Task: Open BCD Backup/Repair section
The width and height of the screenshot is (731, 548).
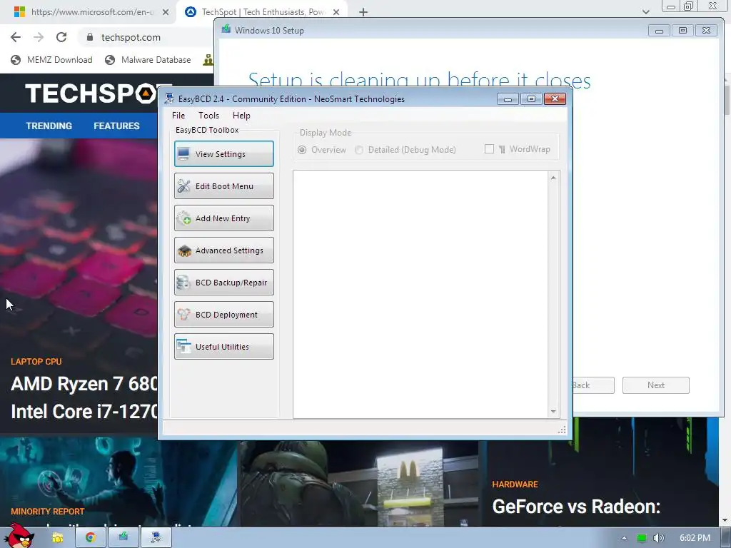Action: 223,283
